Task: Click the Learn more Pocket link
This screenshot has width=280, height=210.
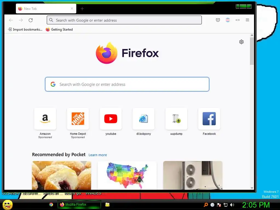Action: pos(98,155)
